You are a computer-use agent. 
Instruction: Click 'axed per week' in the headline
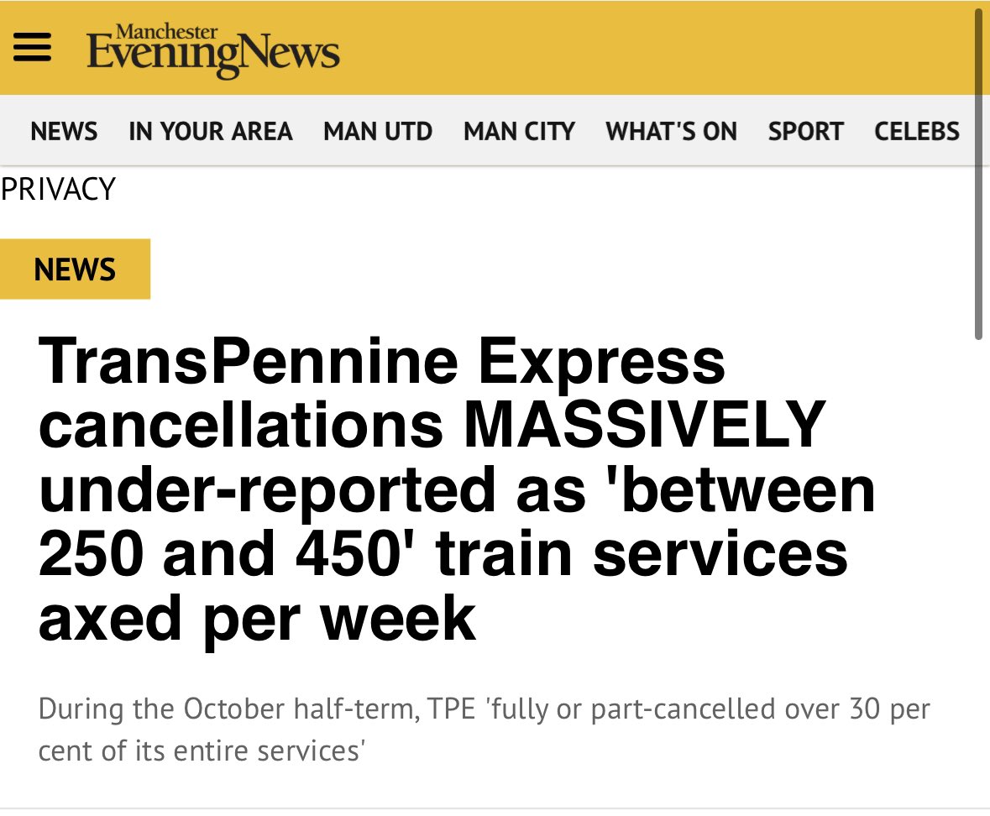(x=257, y=617)
